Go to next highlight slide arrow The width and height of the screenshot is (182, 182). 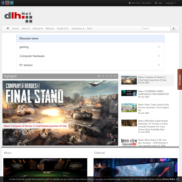coord(113,107)
